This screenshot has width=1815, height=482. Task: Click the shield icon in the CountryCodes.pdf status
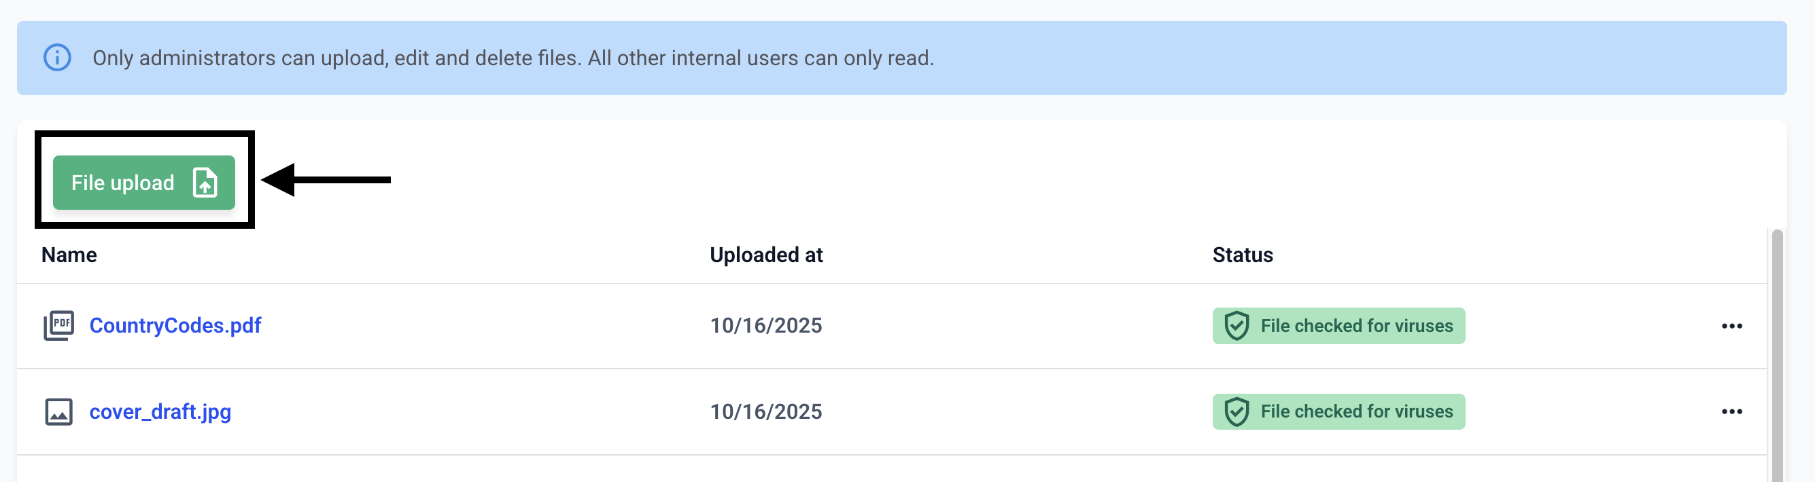(1237, 326)
